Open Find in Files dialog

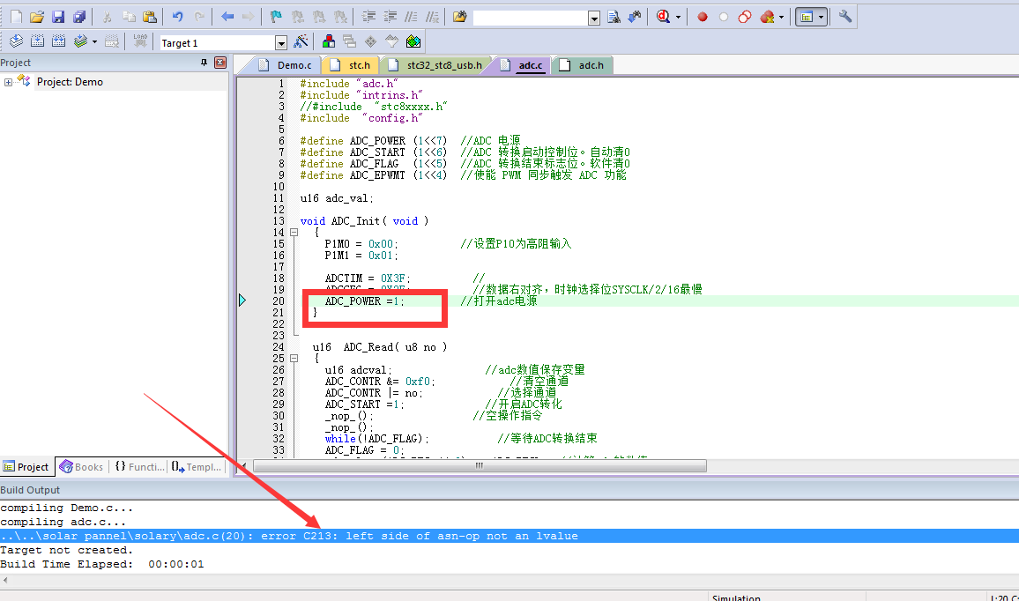(459, 17)
